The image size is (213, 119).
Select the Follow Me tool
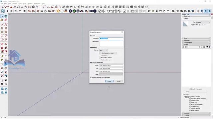6,48
